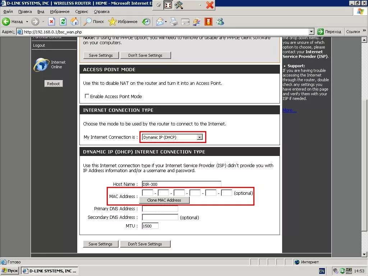368x276 pixels.
Task: Click the Forward arrow icon
Action: pyautogui.click(x=35, y=22)
